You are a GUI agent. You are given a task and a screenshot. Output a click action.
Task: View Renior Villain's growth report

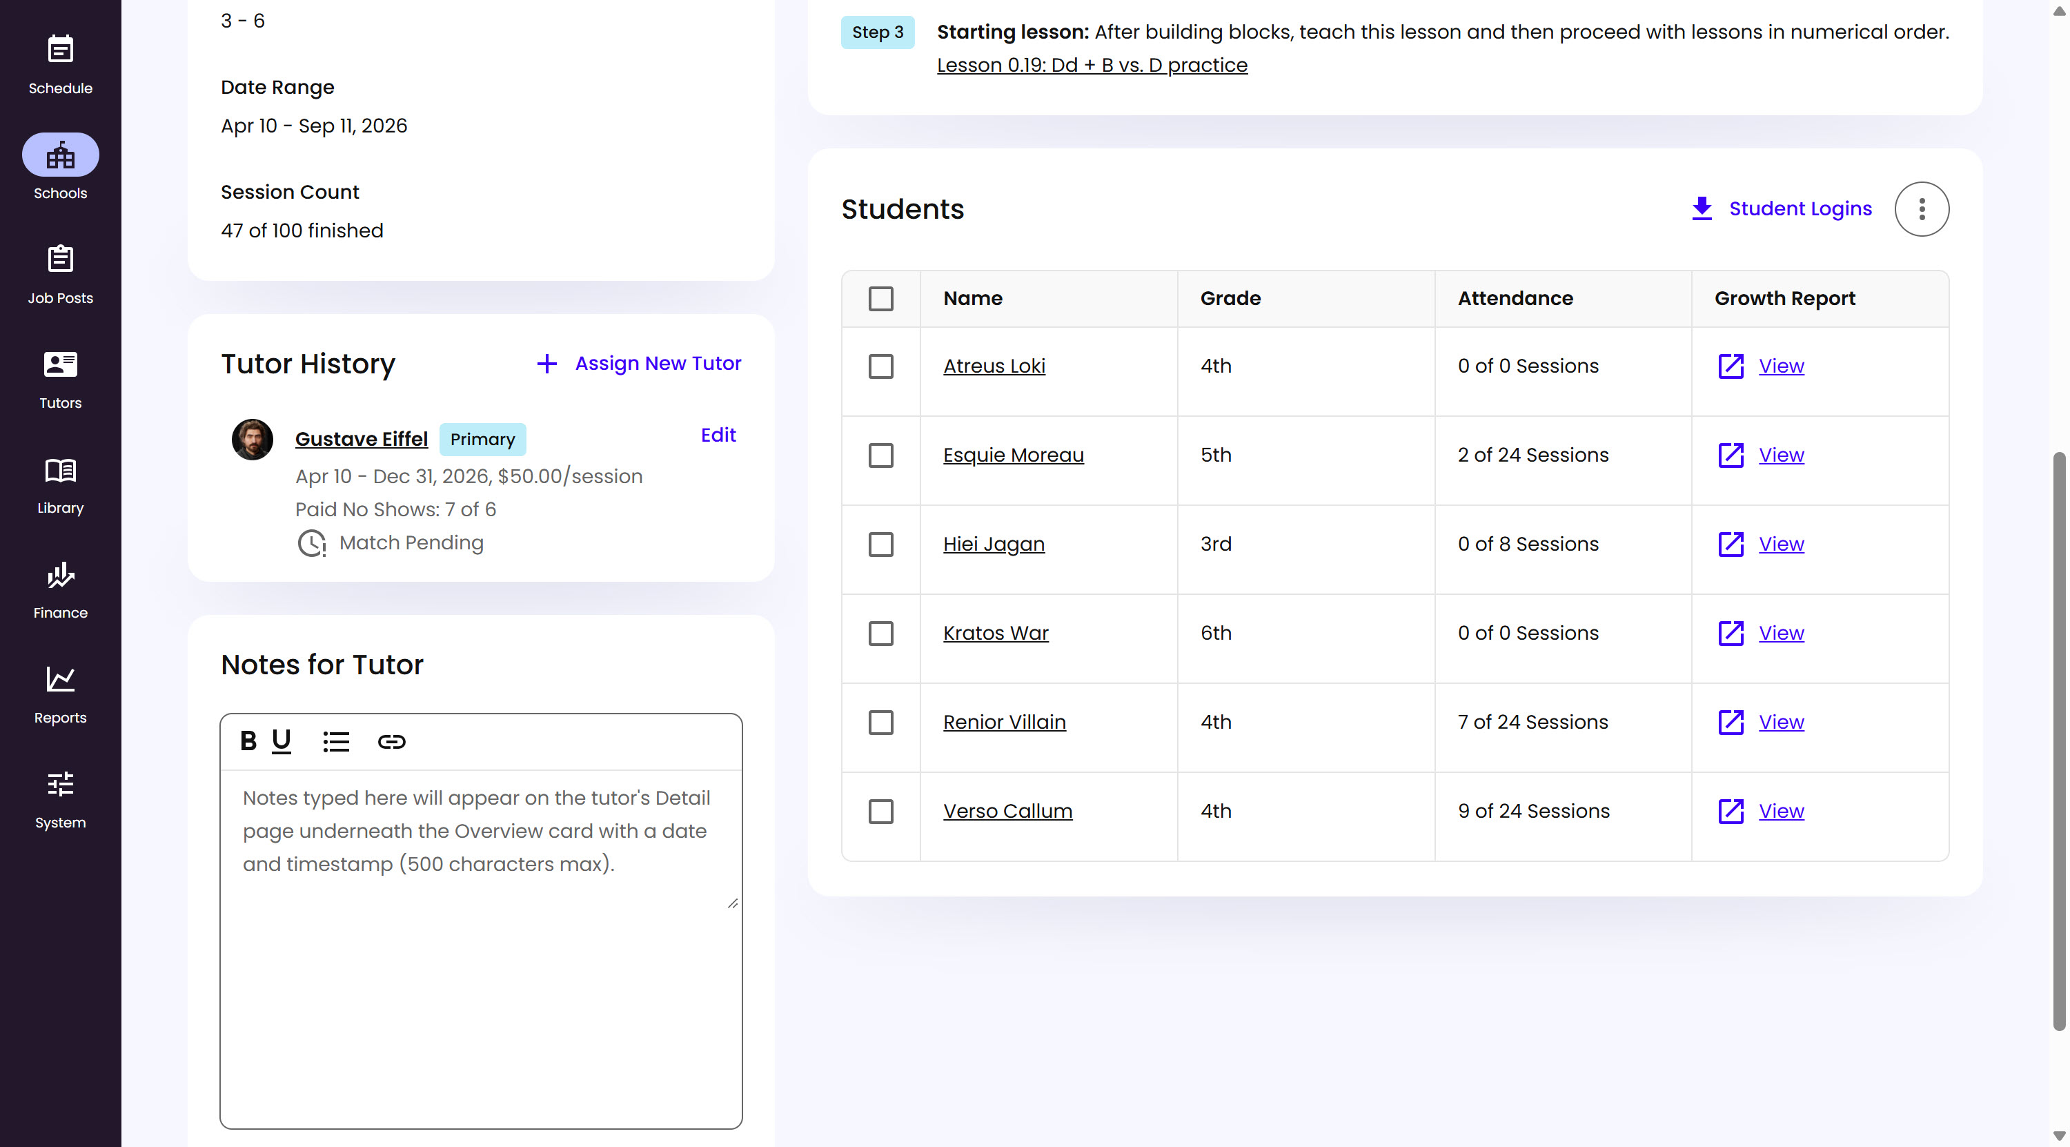coord(1781,722)
